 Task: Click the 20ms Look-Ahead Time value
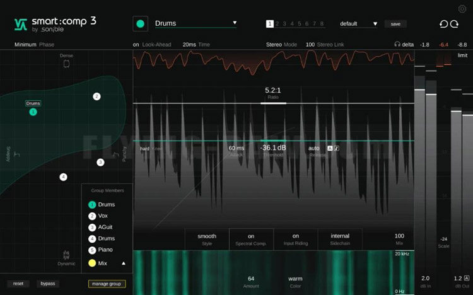[x=189, y=44]
